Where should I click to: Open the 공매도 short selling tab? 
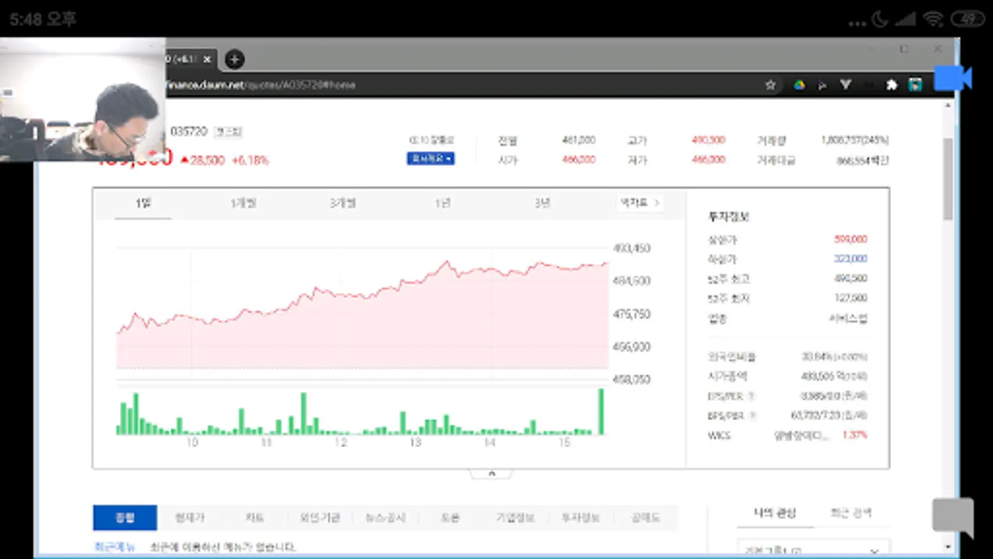pyautogui.click(x=645, y=517)
